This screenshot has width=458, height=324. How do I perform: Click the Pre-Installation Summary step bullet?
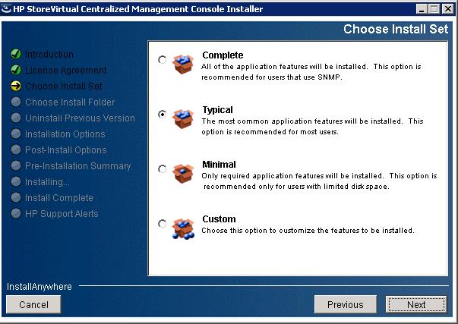pos(16,165)
